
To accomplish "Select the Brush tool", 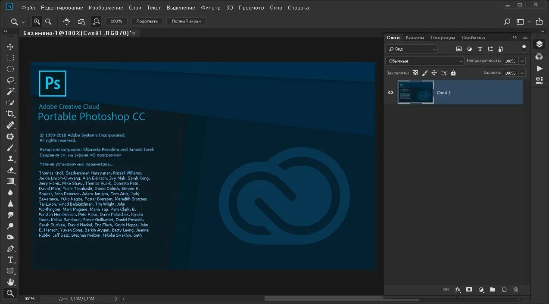I will 10,147.
